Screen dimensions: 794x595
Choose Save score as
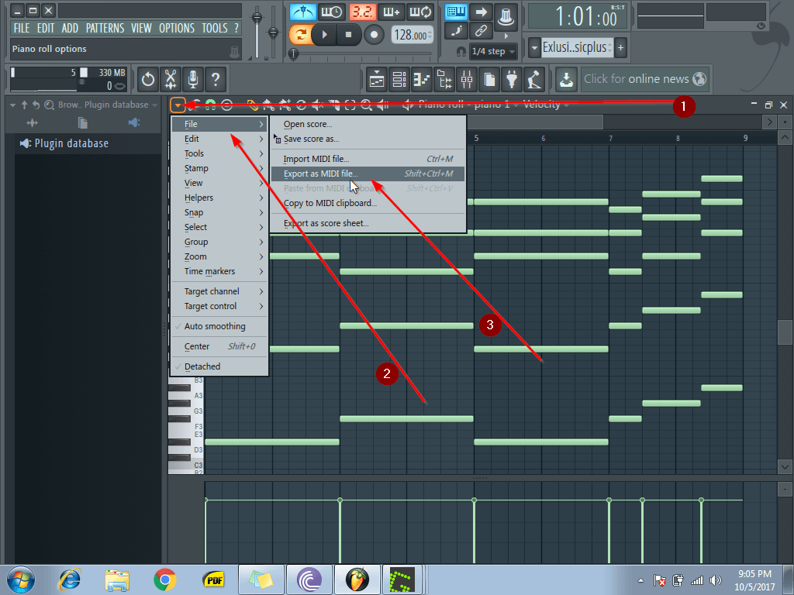coord(368,139)
